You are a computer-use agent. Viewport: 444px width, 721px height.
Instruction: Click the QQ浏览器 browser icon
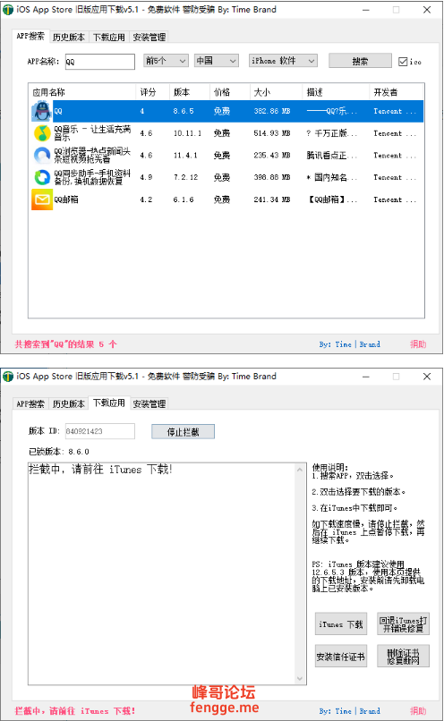tap(42, 156)
